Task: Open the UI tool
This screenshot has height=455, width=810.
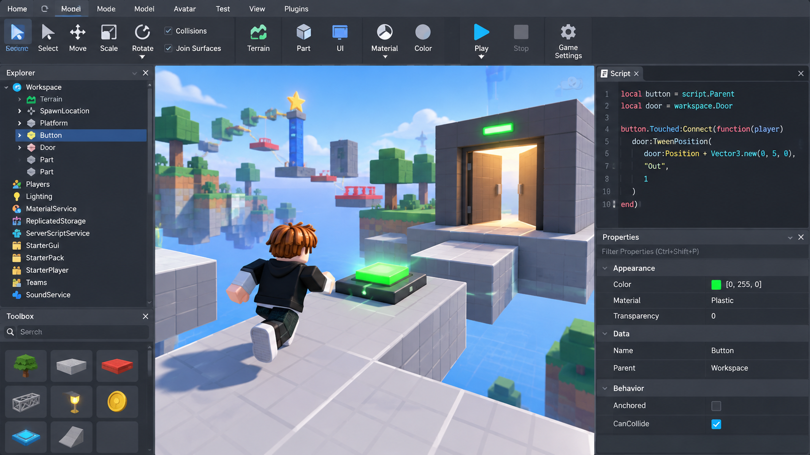Action: click(340, 38)
